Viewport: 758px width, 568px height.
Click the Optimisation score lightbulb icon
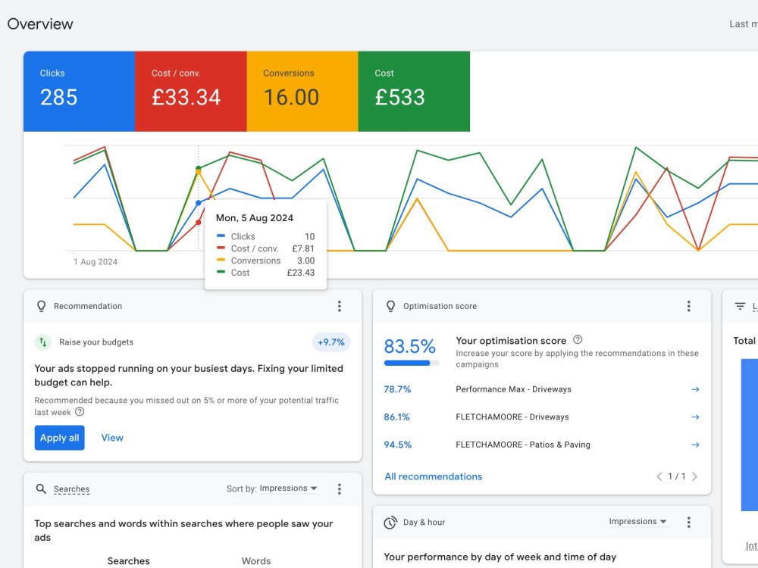tap(390, 306)
